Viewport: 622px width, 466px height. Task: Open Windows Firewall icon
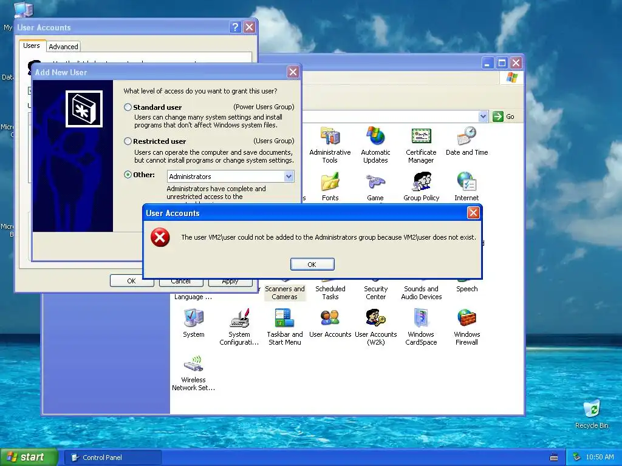coord(466,327)
